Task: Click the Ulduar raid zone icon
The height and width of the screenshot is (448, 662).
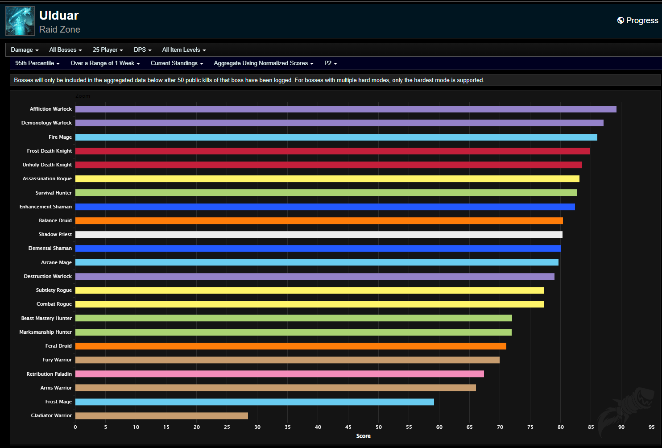Action: point(20,21)
